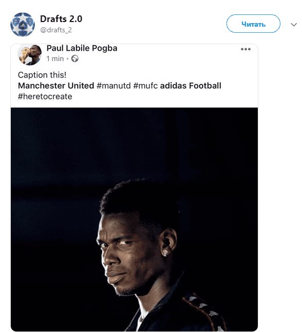This screenshot has width=302, height=332.
Task: Click the 1 min timestamp
Action: [55, 58]
